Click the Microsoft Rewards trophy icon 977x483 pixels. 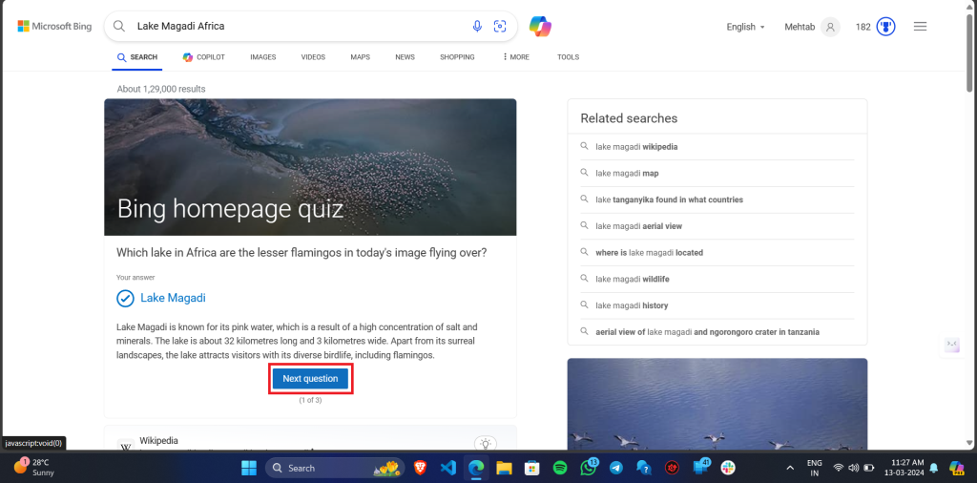[x=886, y=27]
